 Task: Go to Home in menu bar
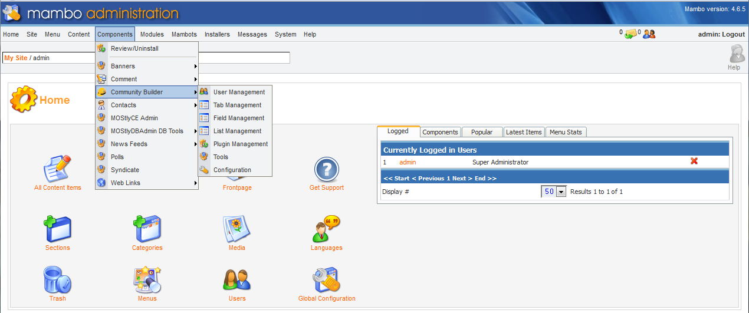coord(11,34)
